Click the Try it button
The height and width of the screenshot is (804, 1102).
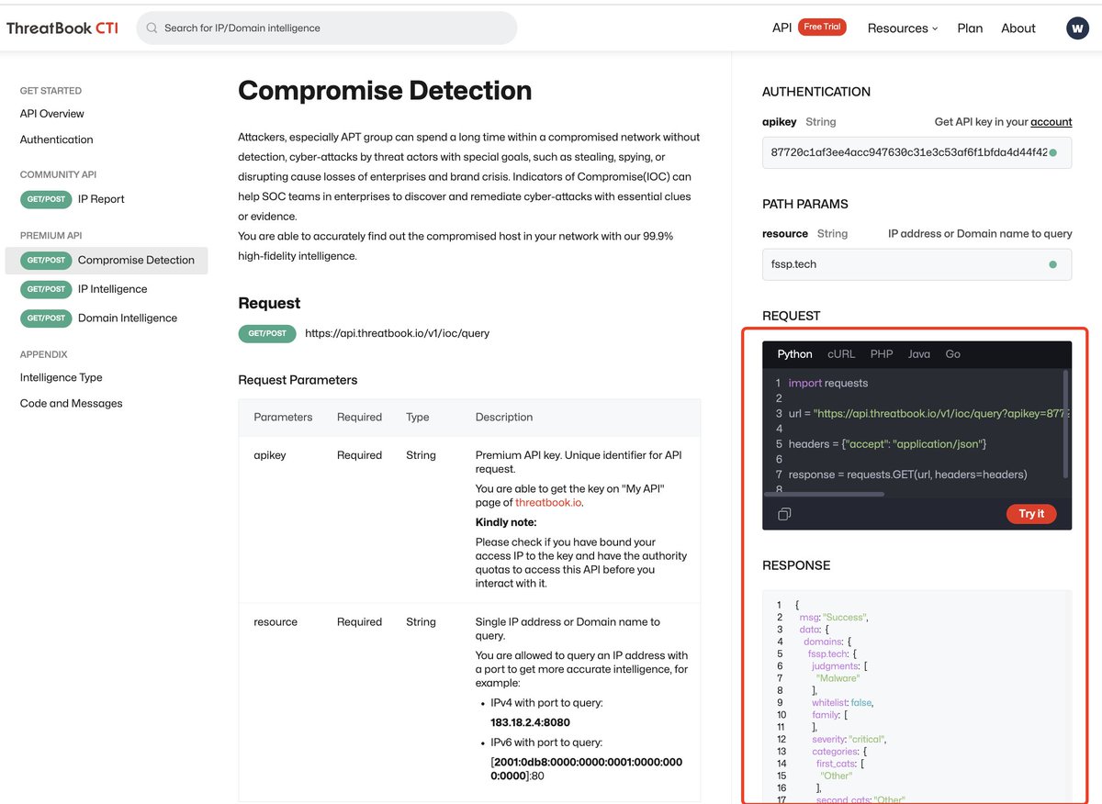tap(1031, 514)
